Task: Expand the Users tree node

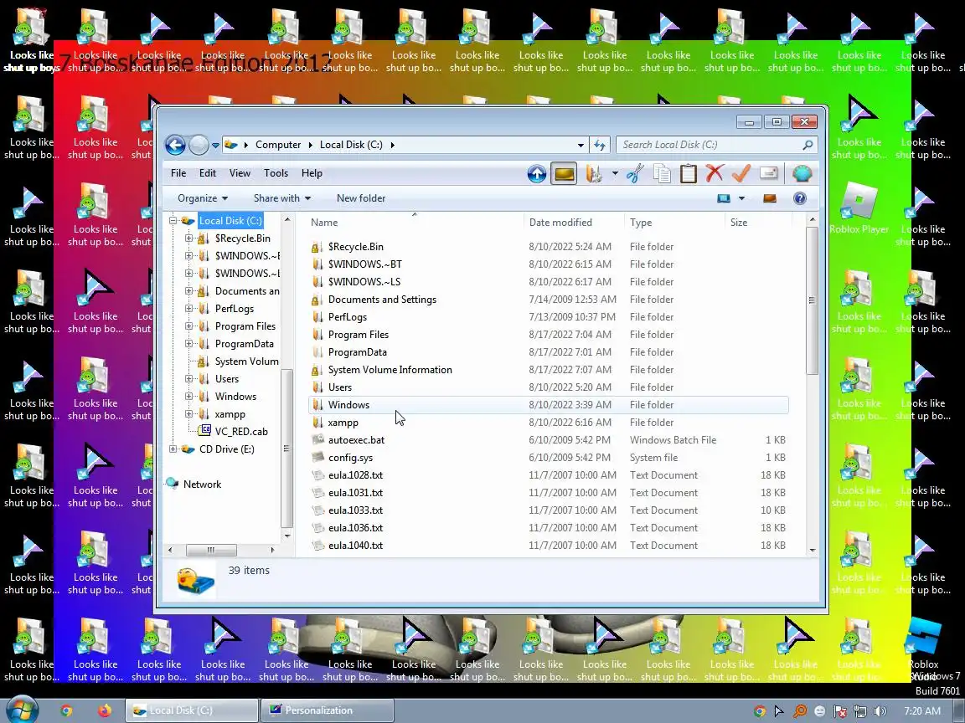Action: click(x=189, y=379)
